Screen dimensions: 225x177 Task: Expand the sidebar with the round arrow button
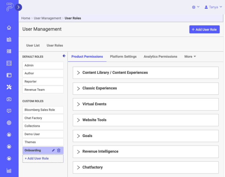click(18, 7)
